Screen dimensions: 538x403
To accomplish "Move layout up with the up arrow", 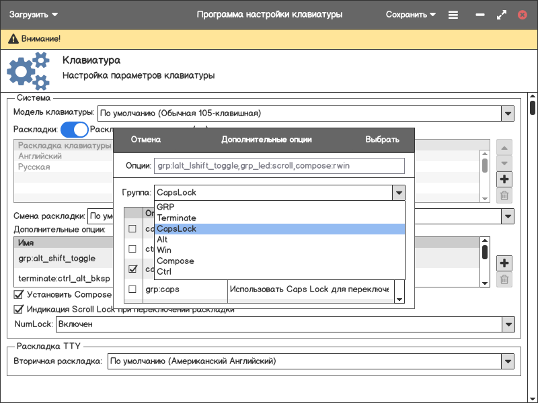I will [x=504, y=147].
